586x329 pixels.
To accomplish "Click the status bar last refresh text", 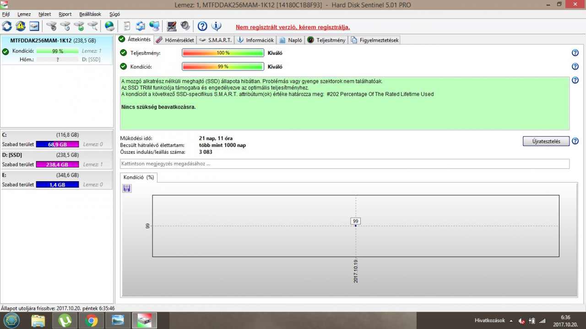I will 58,308.
